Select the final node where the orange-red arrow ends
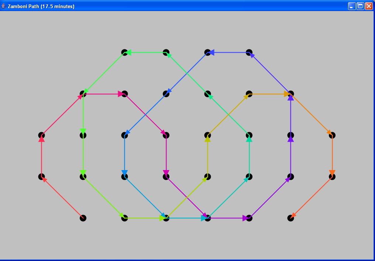Viewport: 375px width, 261px height. tap(291, 218)
